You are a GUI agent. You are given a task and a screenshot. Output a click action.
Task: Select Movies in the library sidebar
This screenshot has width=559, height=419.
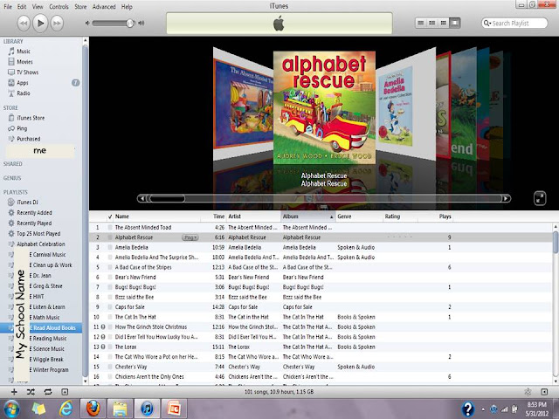24,62
